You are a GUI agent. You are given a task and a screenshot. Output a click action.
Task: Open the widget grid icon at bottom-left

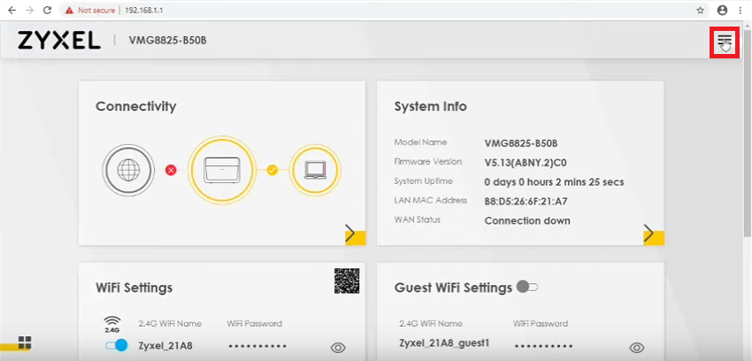click(x=25, y=342)
